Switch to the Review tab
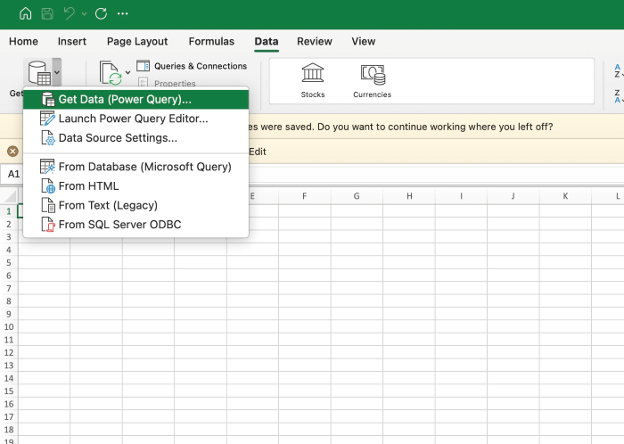The height and width of the screenshot is (444, 624). [315, 41]
